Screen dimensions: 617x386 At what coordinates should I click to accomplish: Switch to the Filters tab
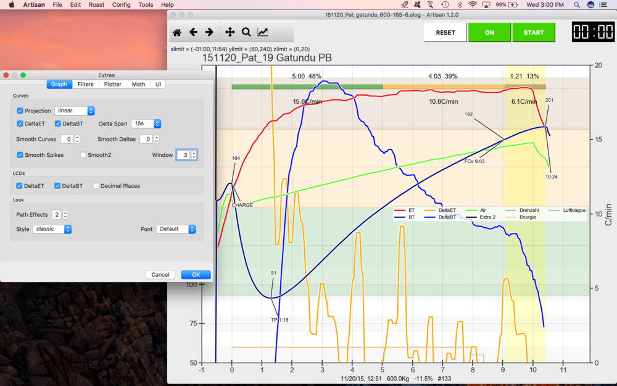[x=85, y=84]
